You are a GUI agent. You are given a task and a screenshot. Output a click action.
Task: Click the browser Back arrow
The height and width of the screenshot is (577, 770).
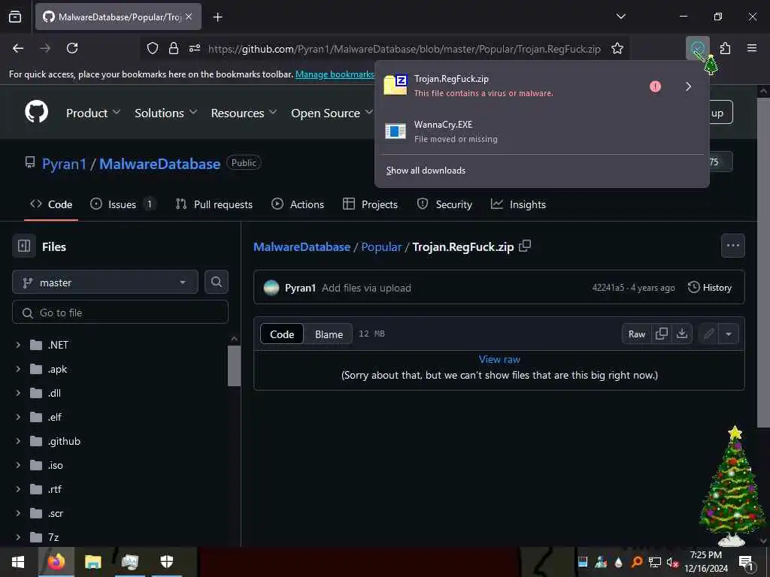(18, 48)
